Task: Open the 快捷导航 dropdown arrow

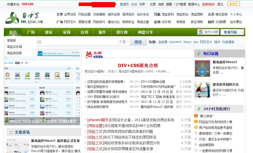Action: click(242, 32)
